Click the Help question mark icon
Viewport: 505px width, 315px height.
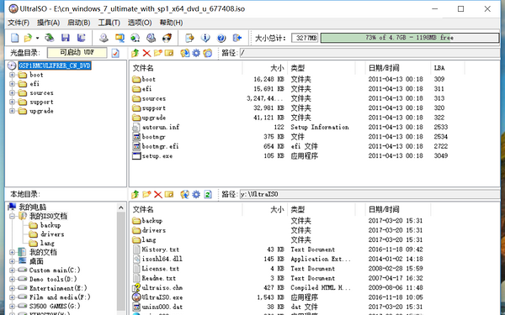221,38
